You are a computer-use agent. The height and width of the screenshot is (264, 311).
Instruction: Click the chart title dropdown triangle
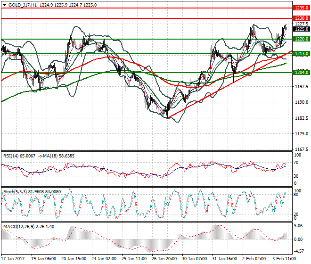[x=4, y=5]
